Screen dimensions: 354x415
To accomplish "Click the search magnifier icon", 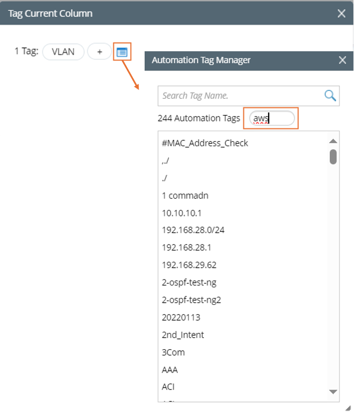I will (x=330, y=96).
